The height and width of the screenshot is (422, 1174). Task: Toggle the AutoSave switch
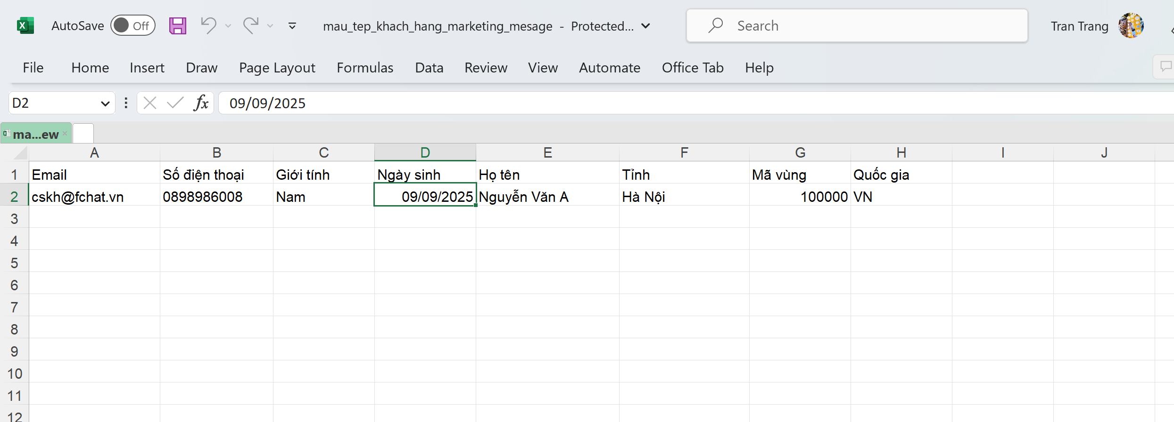[x=133, y=26]
